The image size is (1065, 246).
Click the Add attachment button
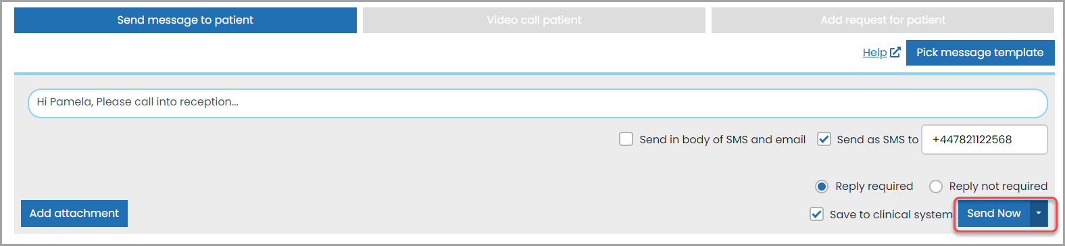[x=74, y=214]
